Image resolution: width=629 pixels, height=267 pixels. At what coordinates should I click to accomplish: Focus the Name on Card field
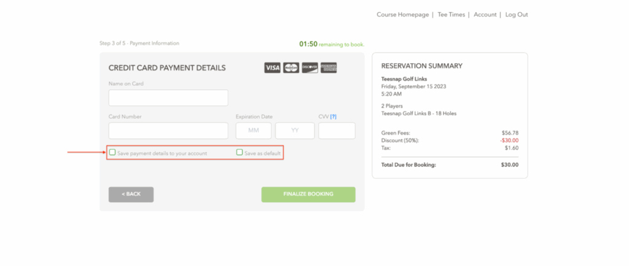[168, 98]
